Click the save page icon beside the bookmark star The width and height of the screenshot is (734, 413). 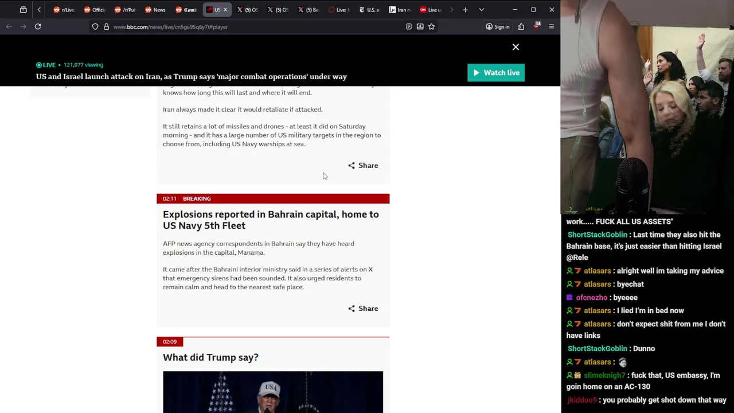tap(420, 26)
